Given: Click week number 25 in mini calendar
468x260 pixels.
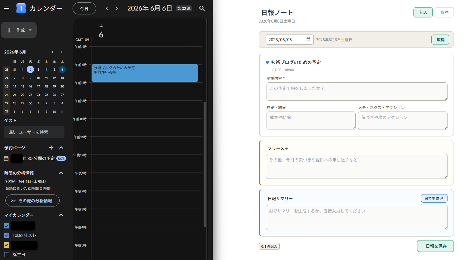Looking at the screenshot, I should coord(7,86).
